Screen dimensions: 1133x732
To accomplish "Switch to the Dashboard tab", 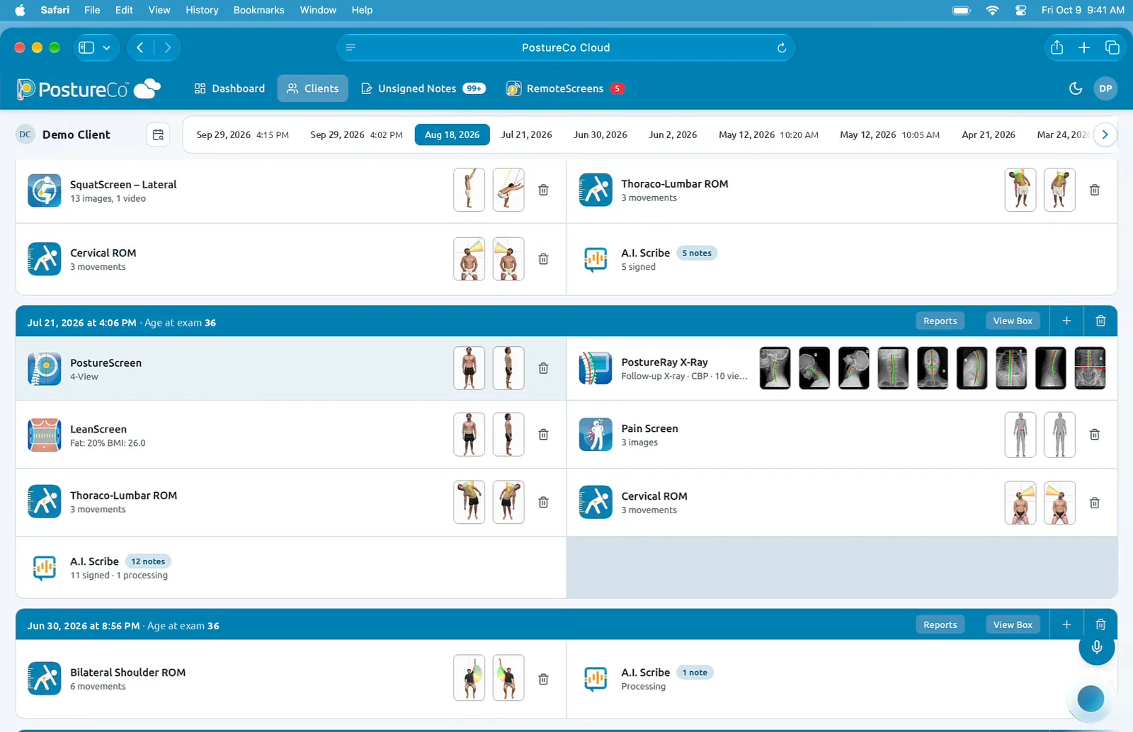I will coord(229,88).
